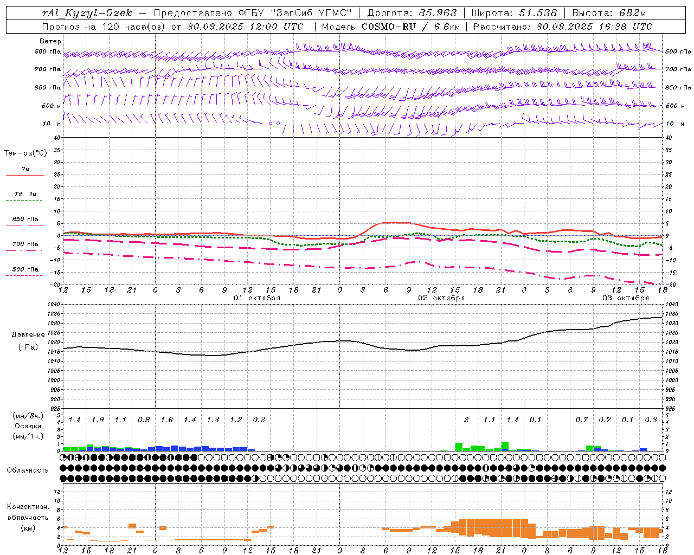Click the 1.9 precipitation amount value

[x=98, y=420]
